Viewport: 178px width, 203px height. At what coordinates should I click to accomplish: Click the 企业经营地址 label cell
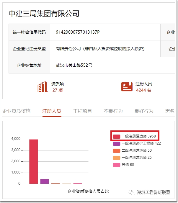(x=29, y=65)
